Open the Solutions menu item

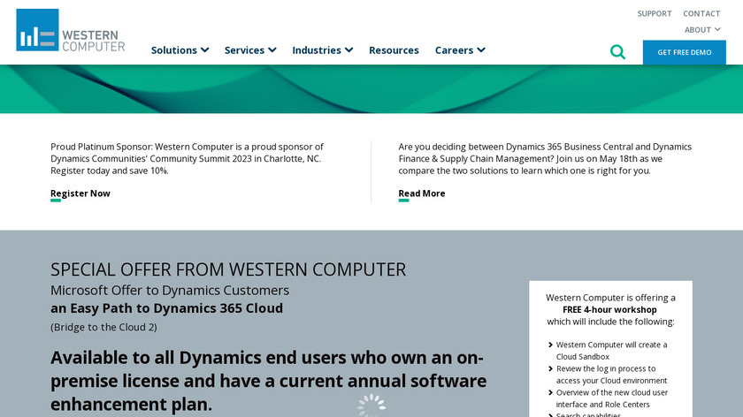click(x=174, y=50)
